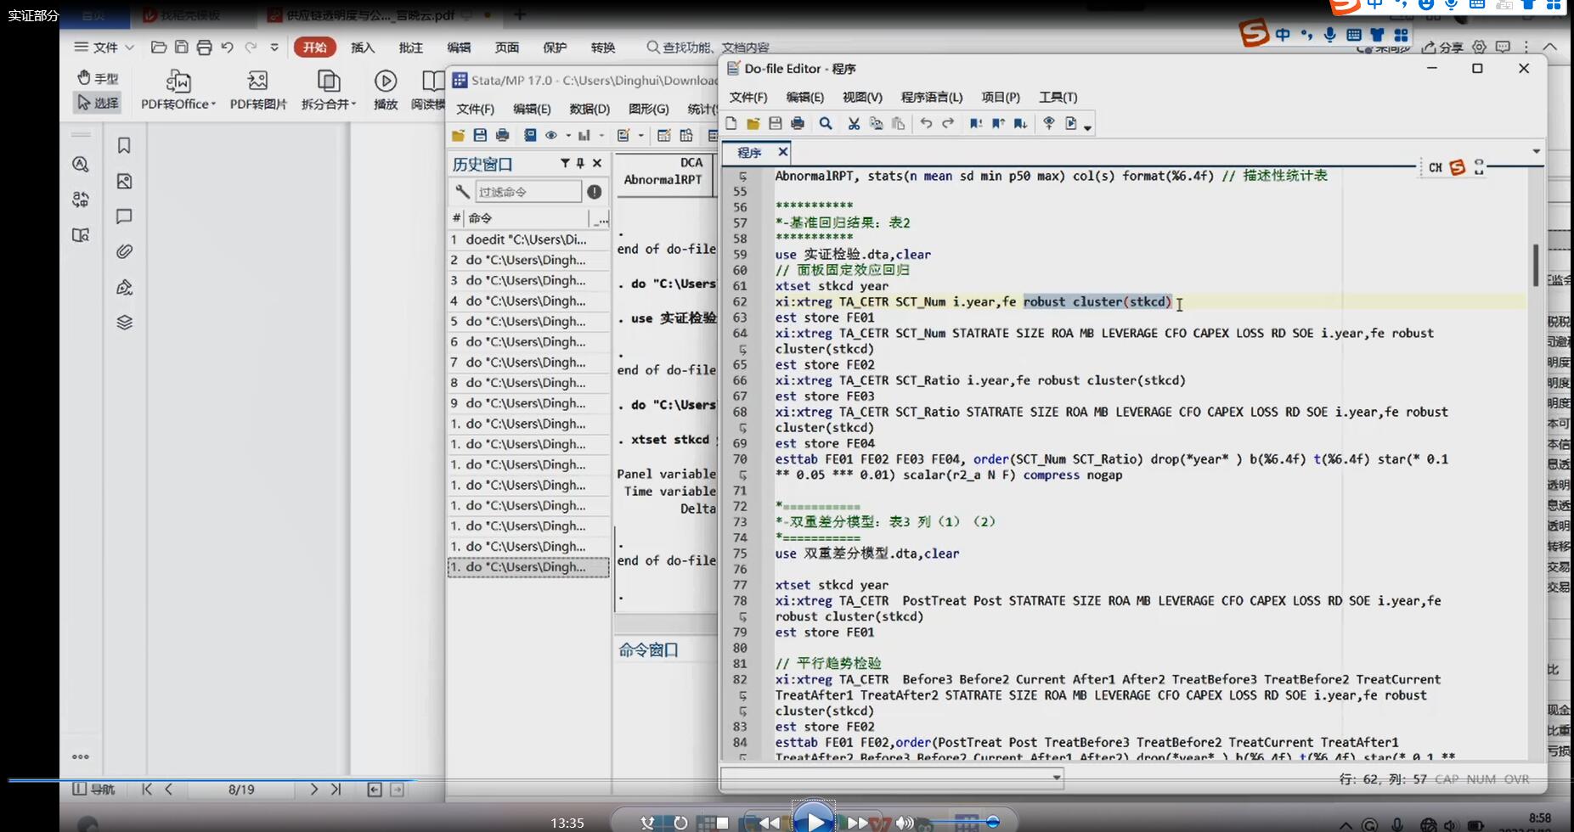Open dropdown arrow next to Viewer icon

[568, 136]
